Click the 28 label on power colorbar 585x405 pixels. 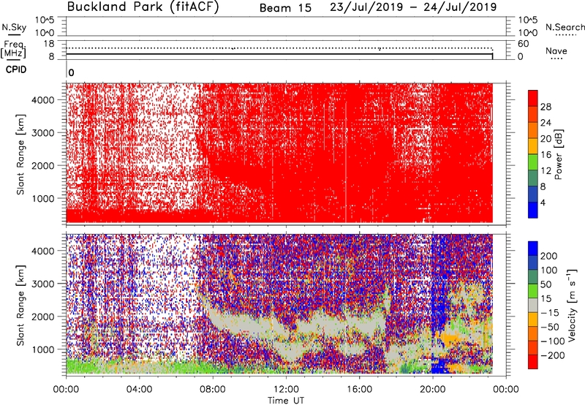point(546,107)
